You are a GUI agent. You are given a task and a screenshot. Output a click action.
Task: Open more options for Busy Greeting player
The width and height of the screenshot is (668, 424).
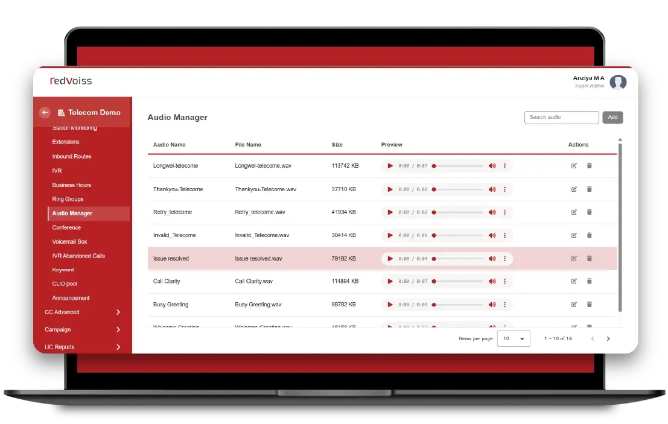click(505, 305)
